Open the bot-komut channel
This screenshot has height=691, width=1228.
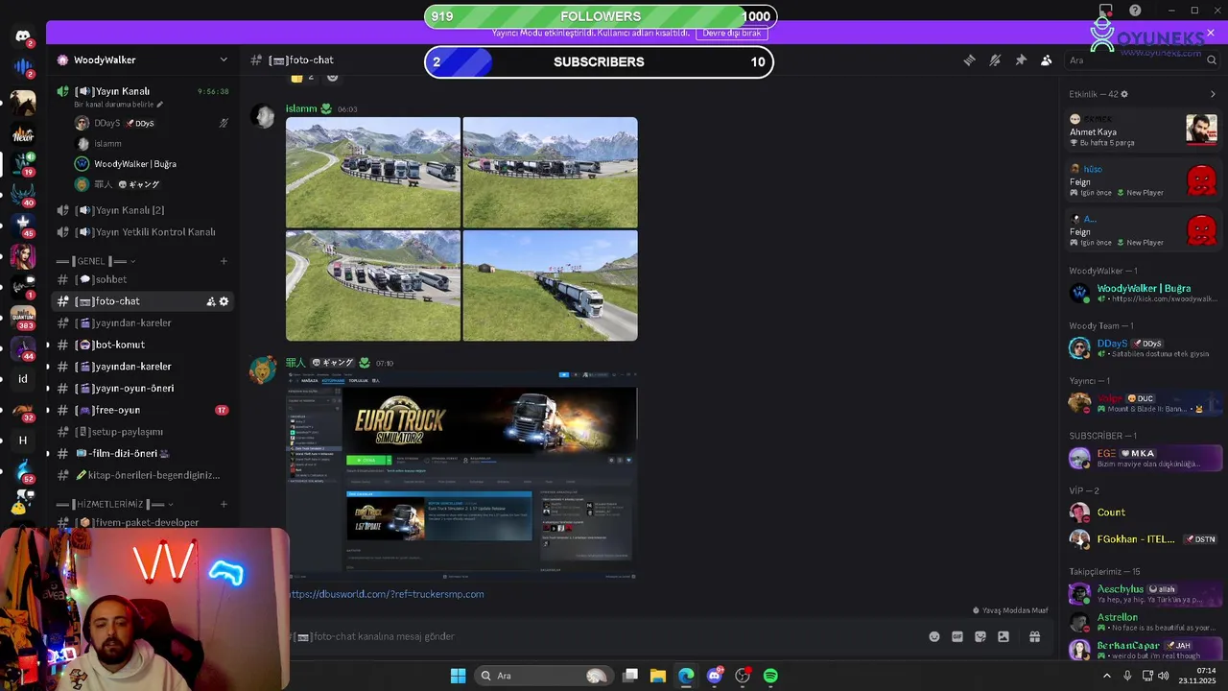click(143, 345)
